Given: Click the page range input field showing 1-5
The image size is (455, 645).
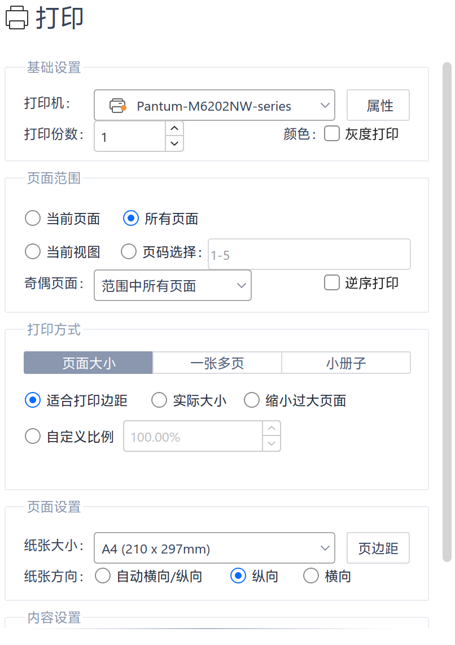Looking at the screenshot, I should pyautogui.click(x=309, y=254).
